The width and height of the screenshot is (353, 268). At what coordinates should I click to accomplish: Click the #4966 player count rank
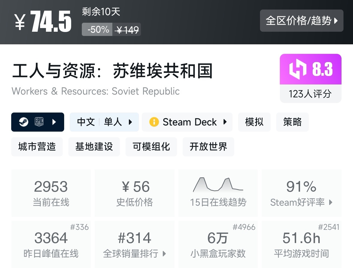pos(244,227)
